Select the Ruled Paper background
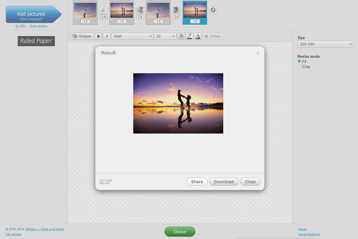358x239 pixels. 36,41
